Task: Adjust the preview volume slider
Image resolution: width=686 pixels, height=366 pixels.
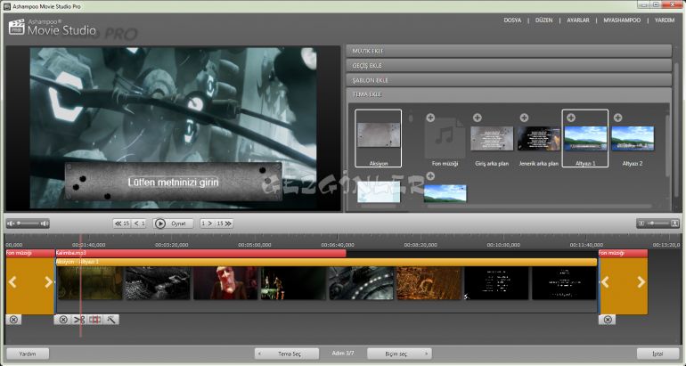Action: click(28, 224)
